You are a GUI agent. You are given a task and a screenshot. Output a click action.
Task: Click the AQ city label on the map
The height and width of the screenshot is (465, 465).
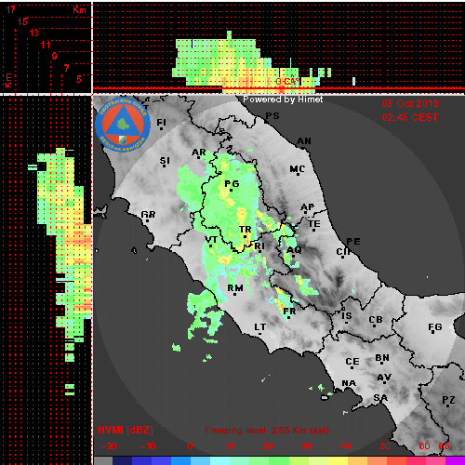pos(294,250)
